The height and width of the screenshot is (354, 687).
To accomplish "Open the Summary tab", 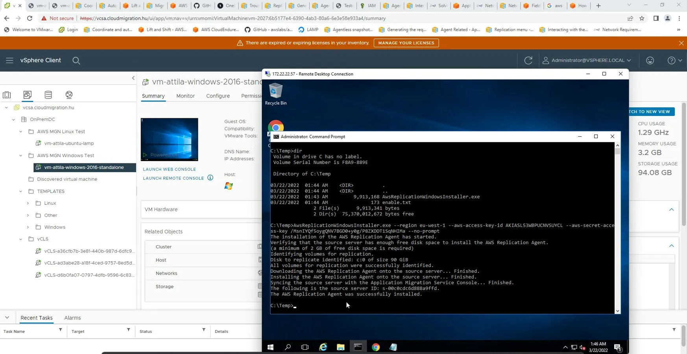I will click(x=153, y=96).
